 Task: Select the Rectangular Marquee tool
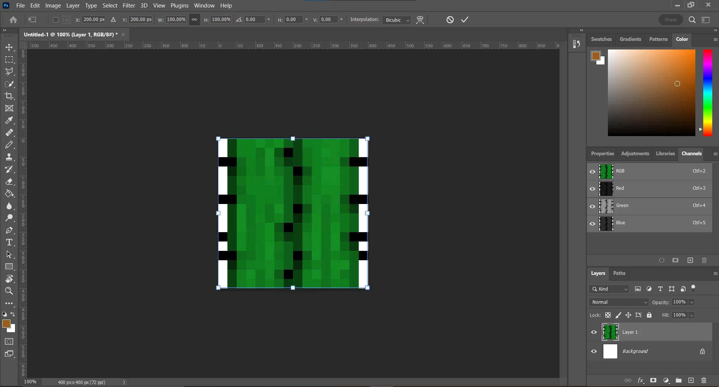point(9,60)
